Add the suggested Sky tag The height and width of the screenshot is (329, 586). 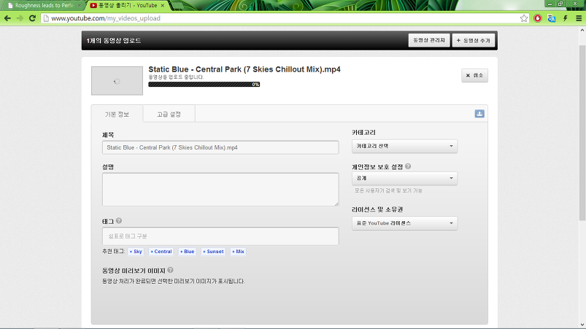(136, 252)
